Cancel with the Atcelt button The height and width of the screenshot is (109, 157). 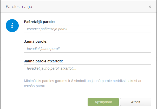coord(136,102)
